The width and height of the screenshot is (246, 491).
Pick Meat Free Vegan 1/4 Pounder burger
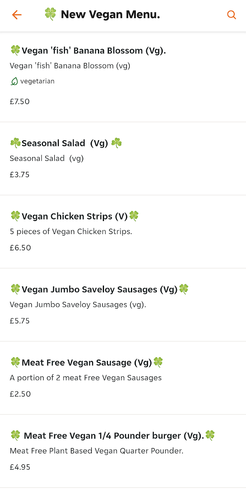click(113, 436)
